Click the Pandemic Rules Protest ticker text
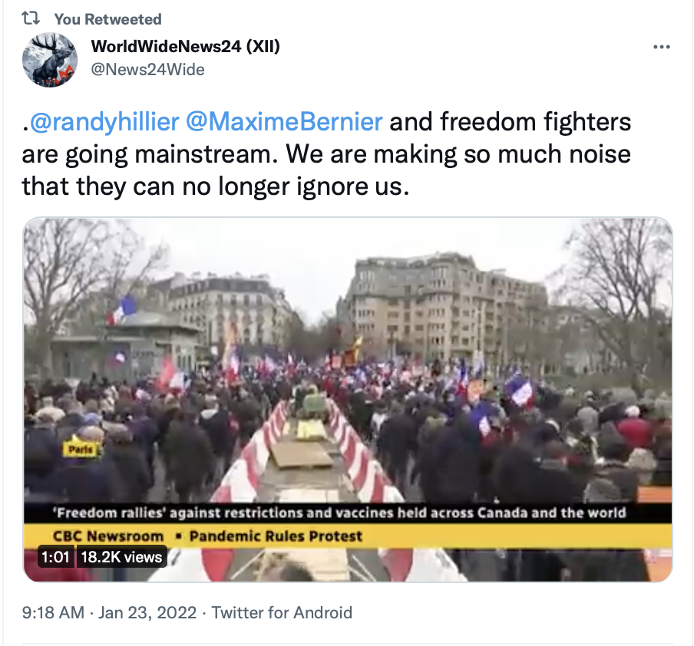 point(276,536)
